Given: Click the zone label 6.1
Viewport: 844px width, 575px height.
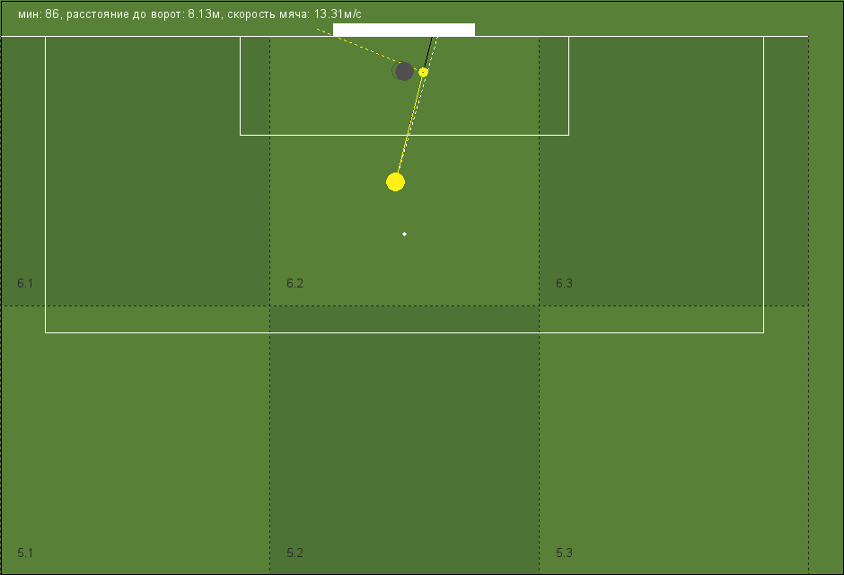Looking at the screenshot, I should coord(25,283).
